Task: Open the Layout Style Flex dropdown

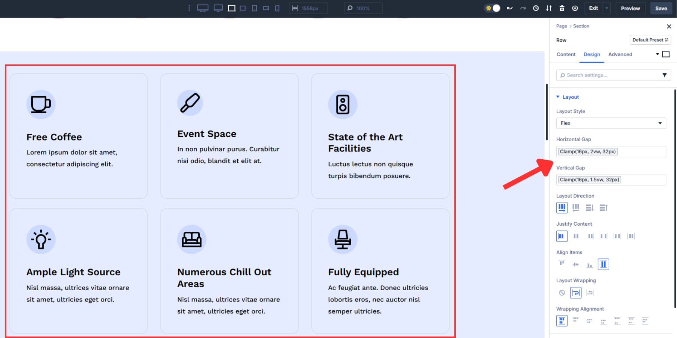Action: (611, 123)
